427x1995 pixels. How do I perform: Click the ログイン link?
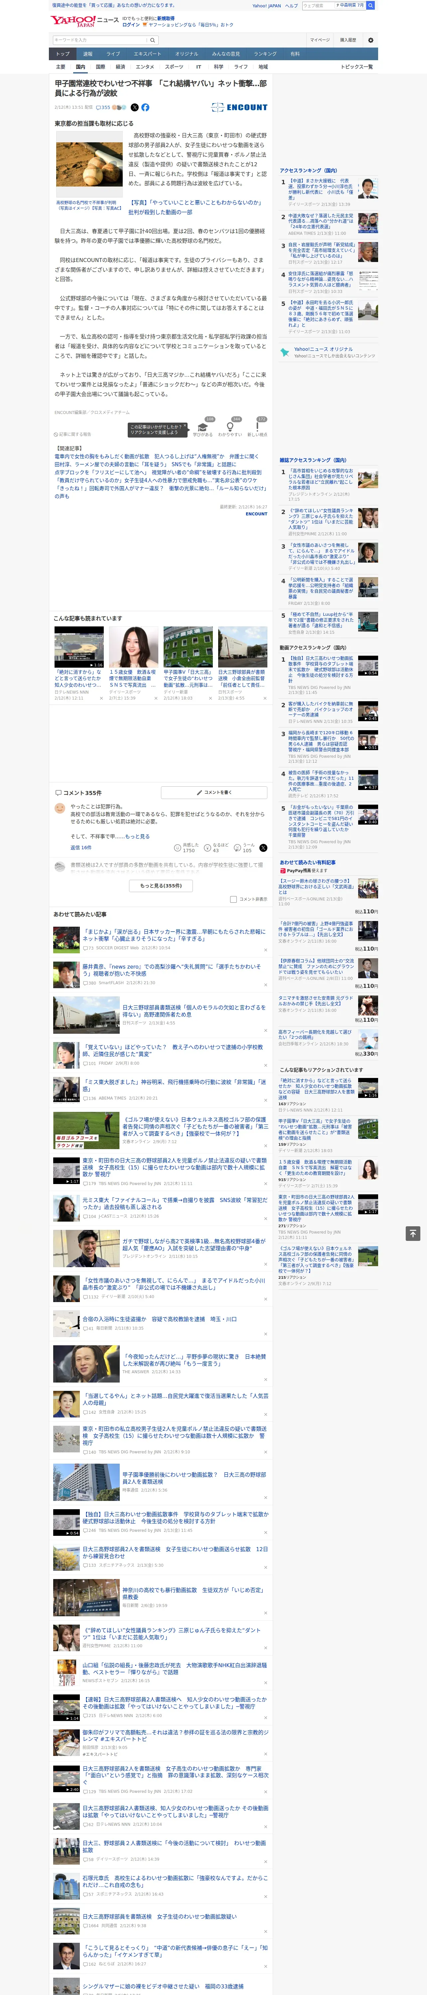click(x=131, y=25)
